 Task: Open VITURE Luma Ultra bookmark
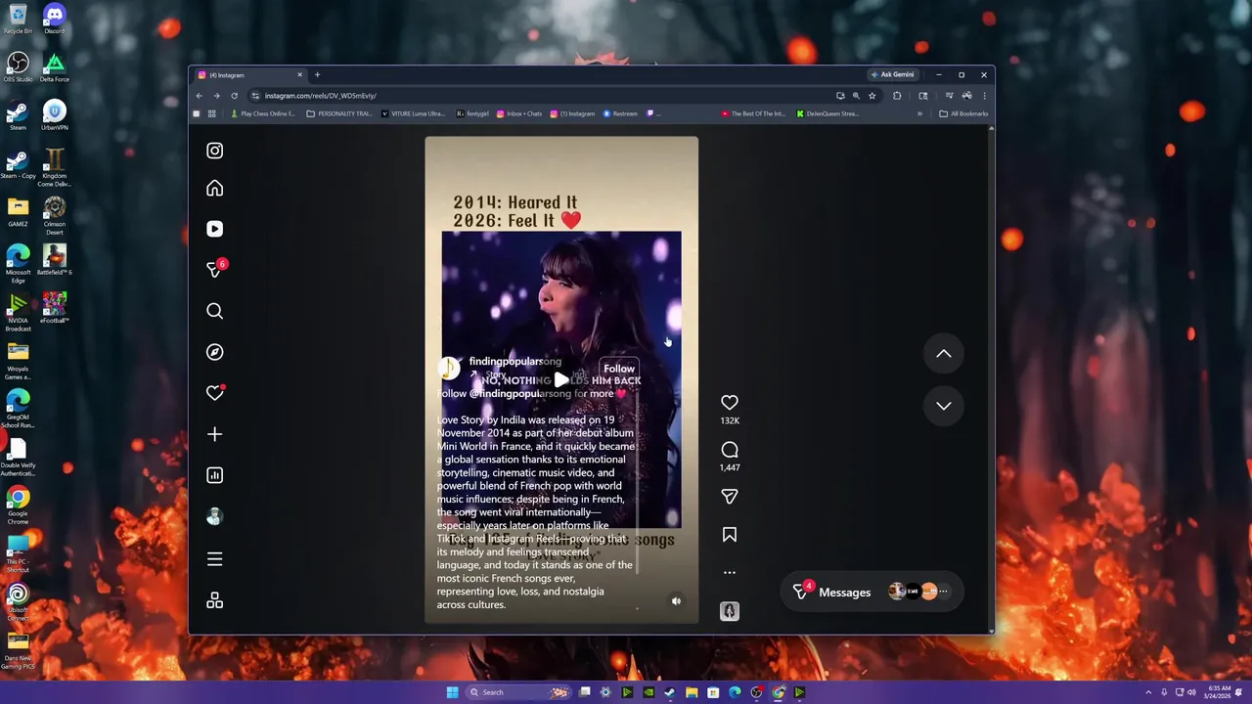pyautogui.click(x=413, y=113)
